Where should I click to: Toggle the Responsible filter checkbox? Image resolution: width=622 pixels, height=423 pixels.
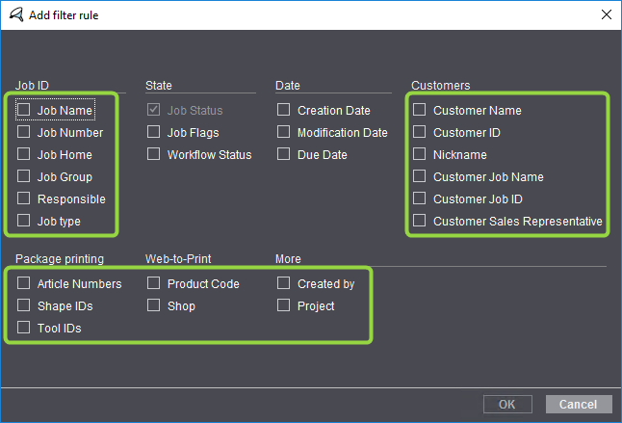24,198
